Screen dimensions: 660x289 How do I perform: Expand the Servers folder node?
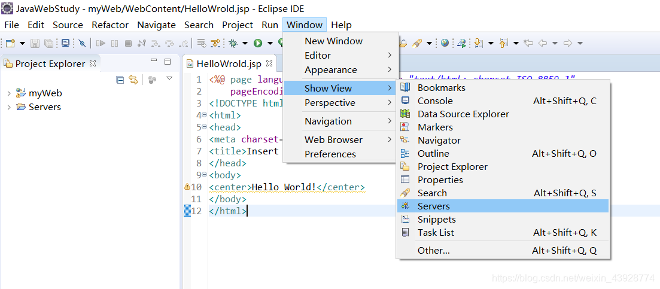9,107
